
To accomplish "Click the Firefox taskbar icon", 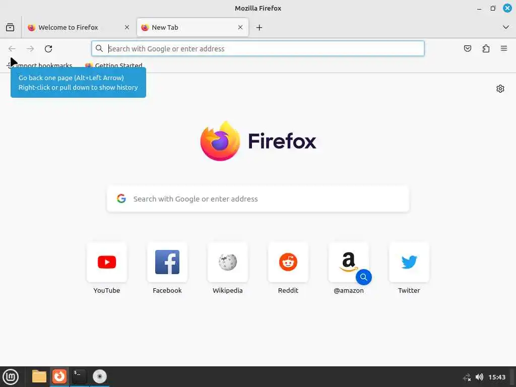I will (59, 376).
